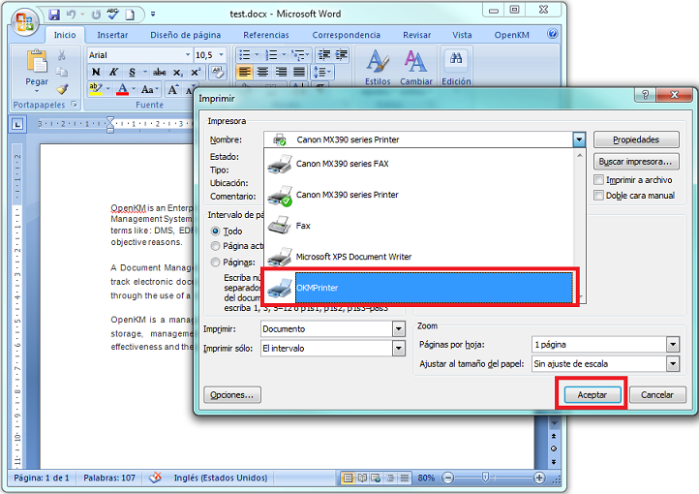Select the Format Painter brush

click(62, 89)
